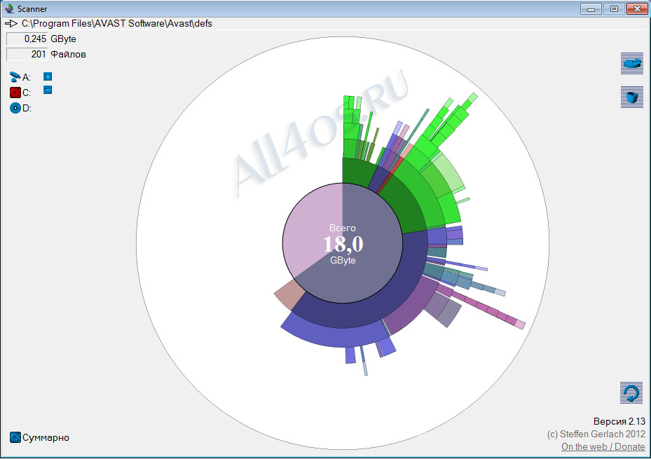Image resolution: width=651 pixels, height=459 pixels.
Task: Select the A: floppy drive icon
Action: pos(15,77)
